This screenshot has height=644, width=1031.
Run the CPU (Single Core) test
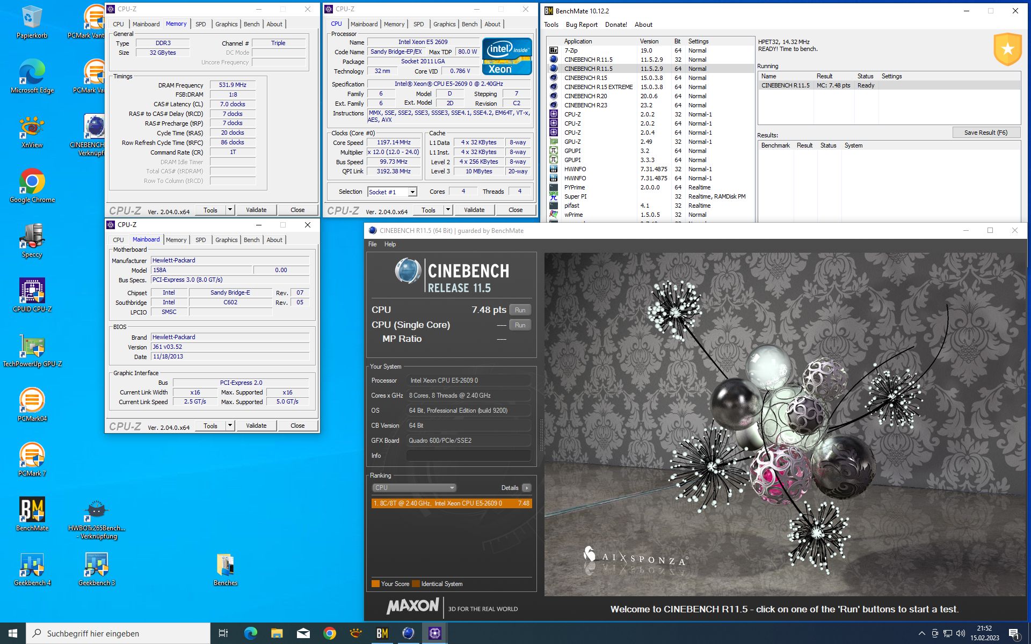coord(520,325)
